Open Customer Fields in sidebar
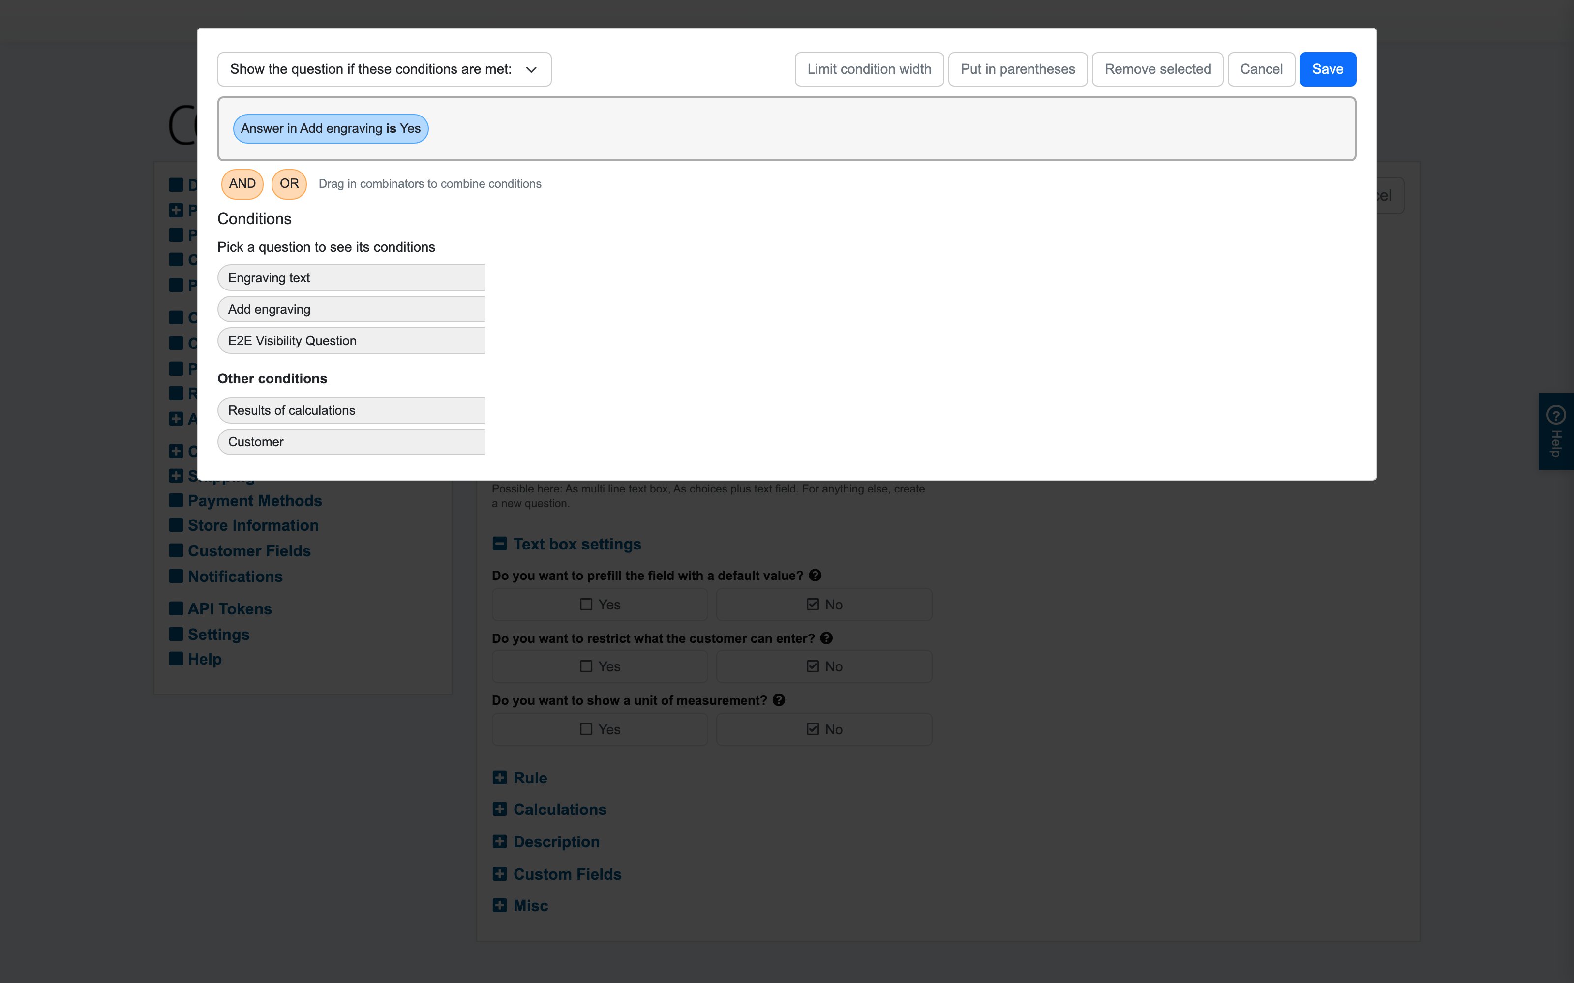 click(x=249, y=550)
